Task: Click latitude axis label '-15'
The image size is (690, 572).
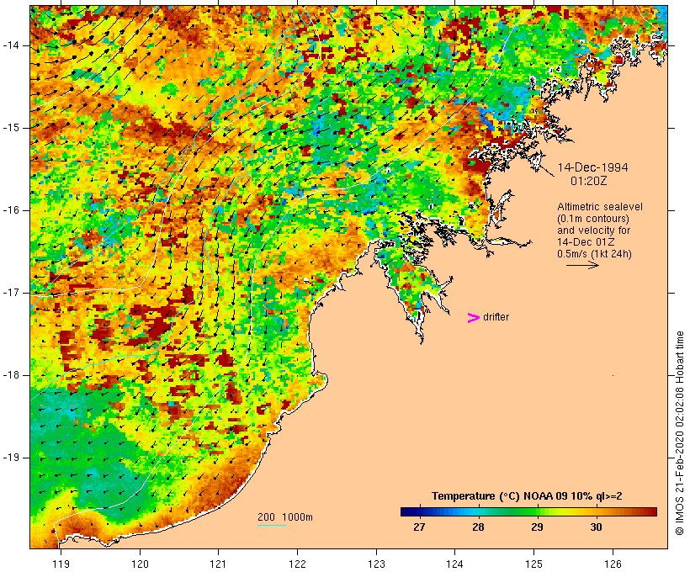Action: (10, 128)
